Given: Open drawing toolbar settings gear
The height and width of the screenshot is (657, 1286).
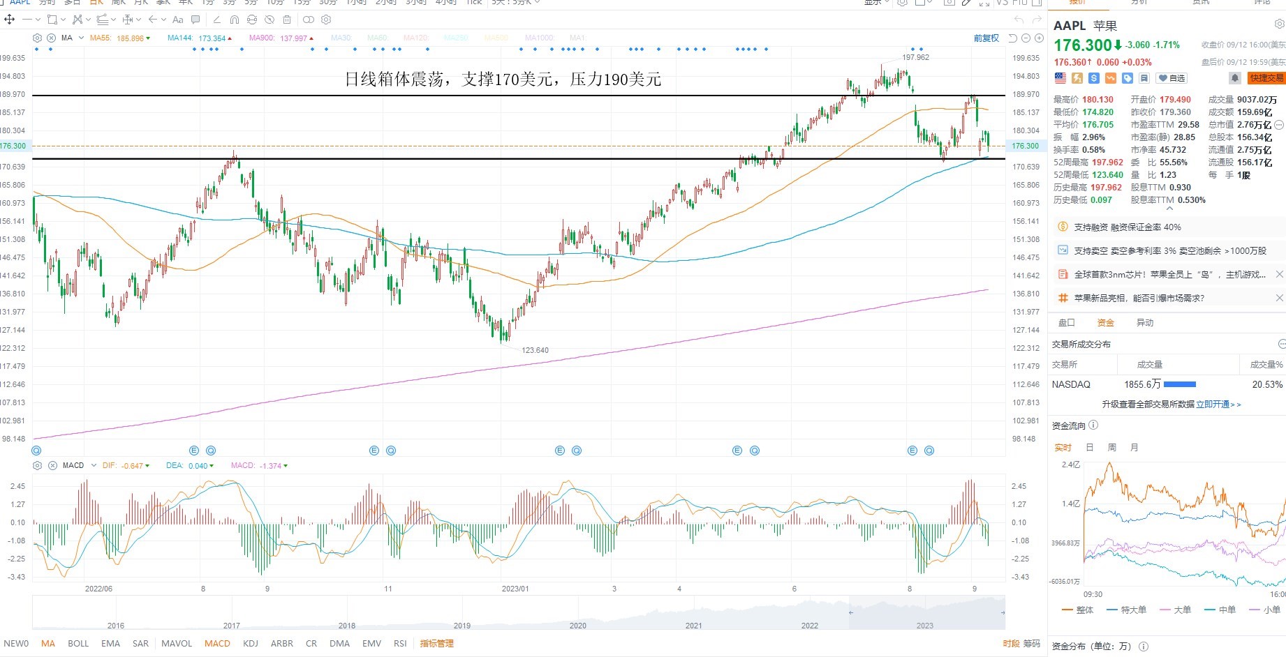Looking at the screenshot, I should coord(326,20).
